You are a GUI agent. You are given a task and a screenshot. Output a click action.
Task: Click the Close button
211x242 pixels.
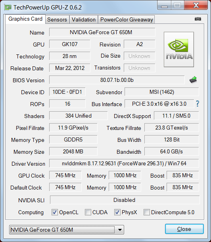click(184, 229)
